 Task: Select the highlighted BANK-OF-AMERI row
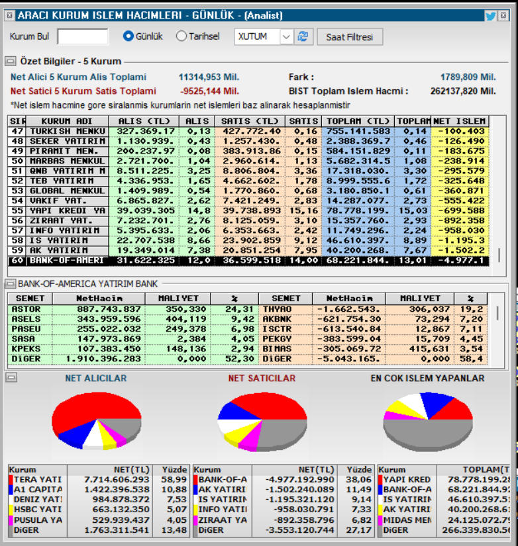(x=248, y=261)
